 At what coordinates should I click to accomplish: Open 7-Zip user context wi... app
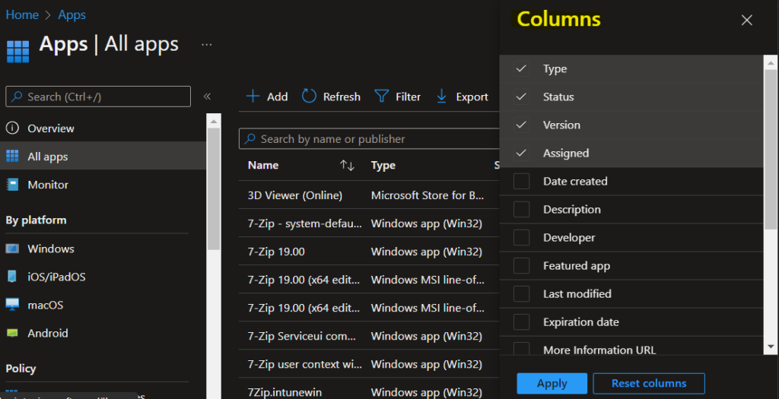coord(304,364)
